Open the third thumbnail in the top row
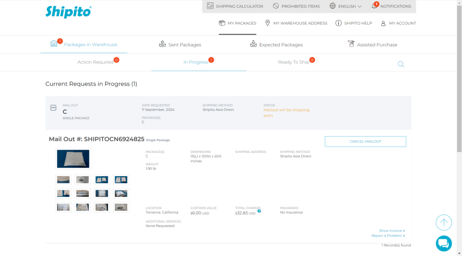 pos(102,179)
